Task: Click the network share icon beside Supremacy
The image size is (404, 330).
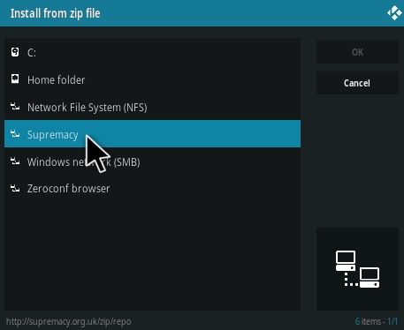Action: (15, 134)
